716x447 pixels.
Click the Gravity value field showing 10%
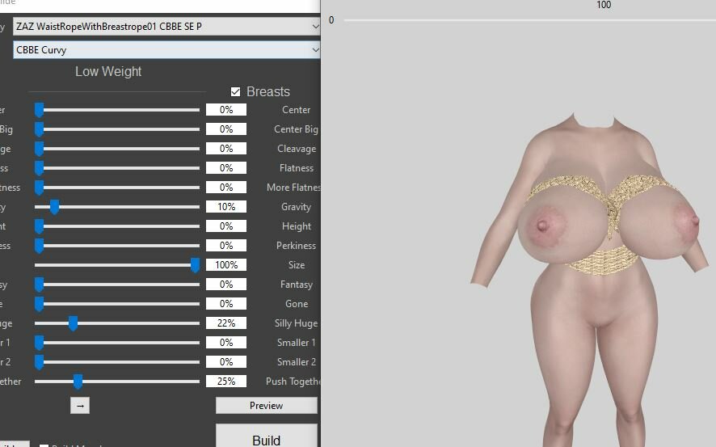coord(226,207)
